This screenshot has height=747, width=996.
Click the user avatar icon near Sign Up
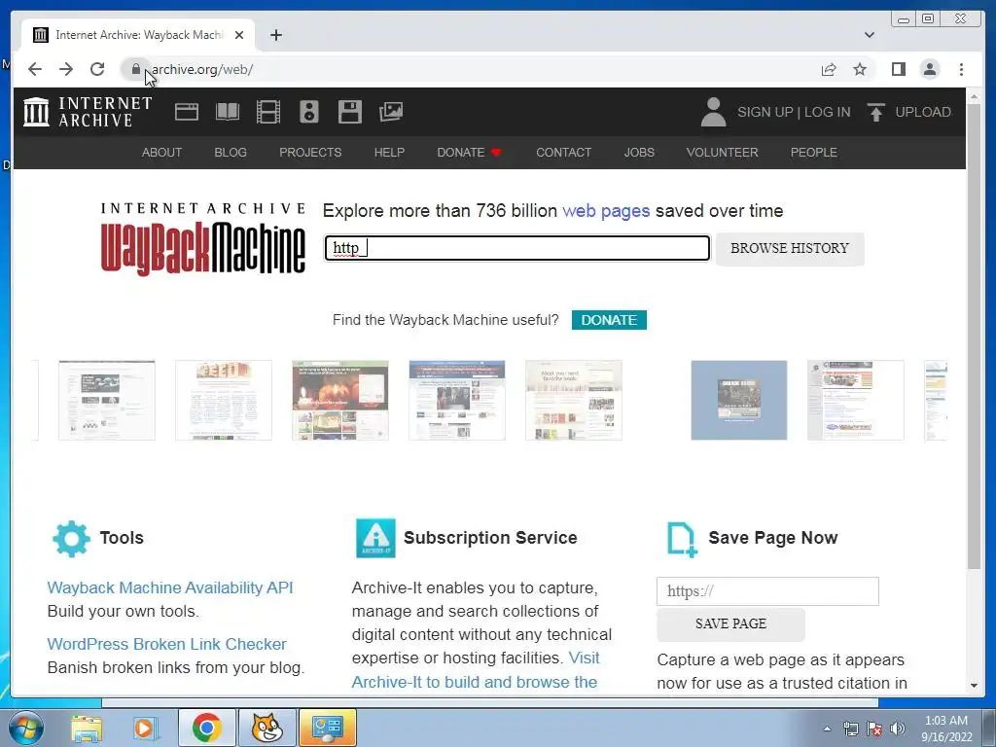pos(713,112)
